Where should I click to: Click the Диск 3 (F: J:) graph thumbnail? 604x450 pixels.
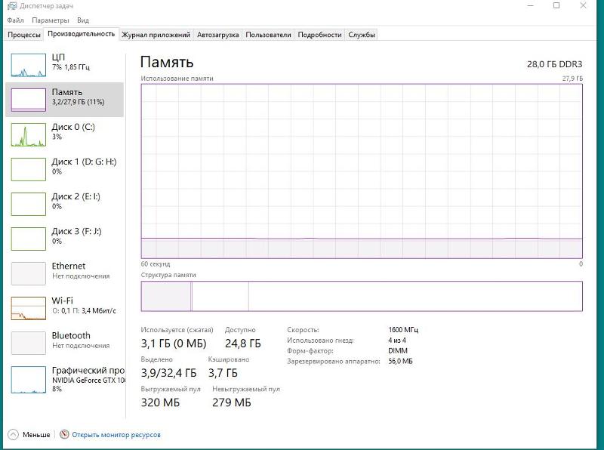tap(29, 239)
